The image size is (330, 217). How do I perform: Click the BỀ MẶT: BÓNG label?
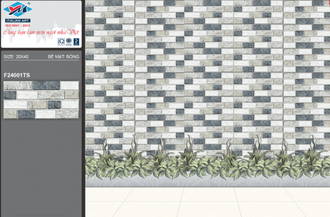click(x=63, y=57)
